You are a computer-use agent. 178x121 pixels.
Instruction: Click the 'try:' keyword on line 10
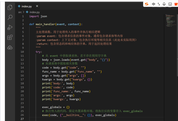pyautogui.click(x=39, y=52)
